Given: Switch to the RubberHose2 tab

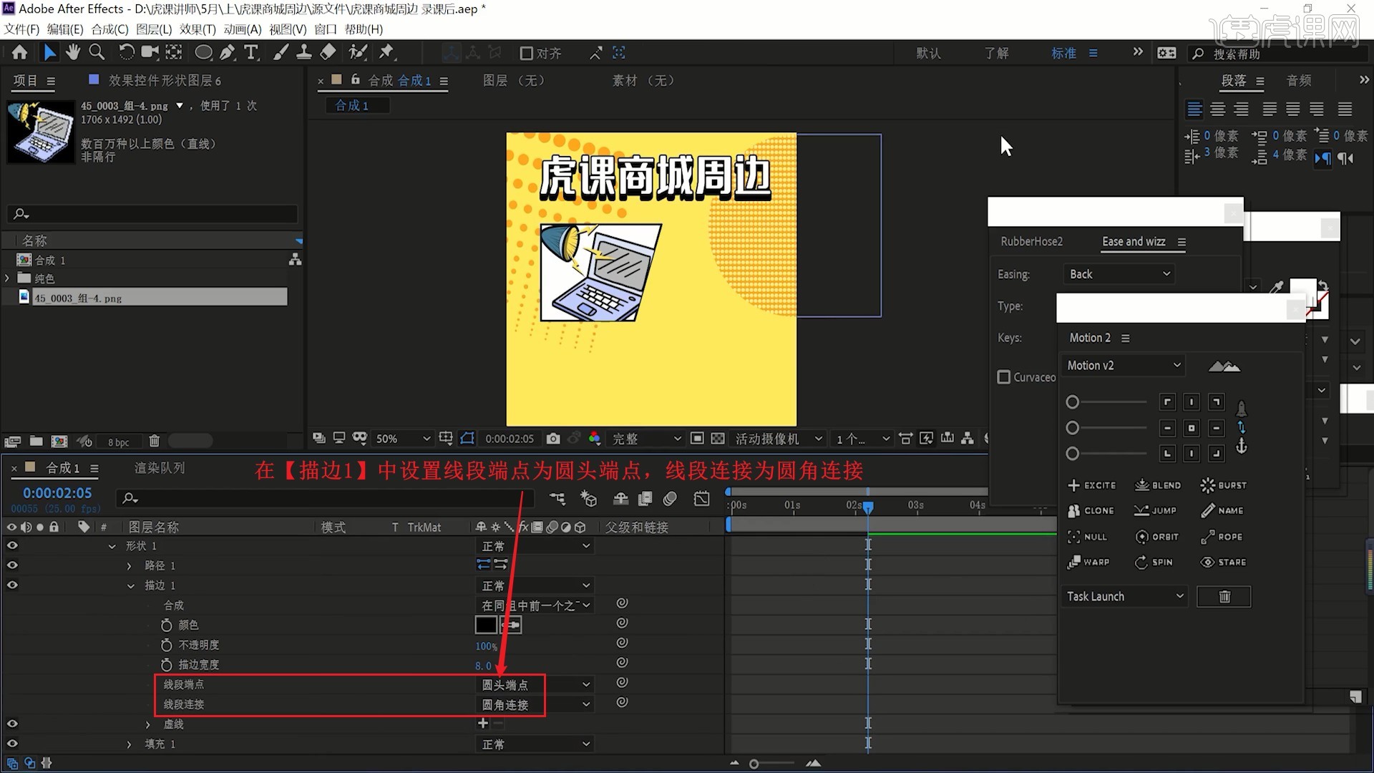Looking at the screenshot, I should [1031, 242].
